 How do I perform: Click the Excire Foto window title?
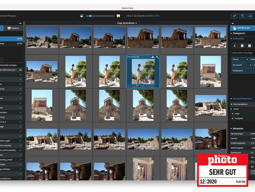tap(127, 8)
